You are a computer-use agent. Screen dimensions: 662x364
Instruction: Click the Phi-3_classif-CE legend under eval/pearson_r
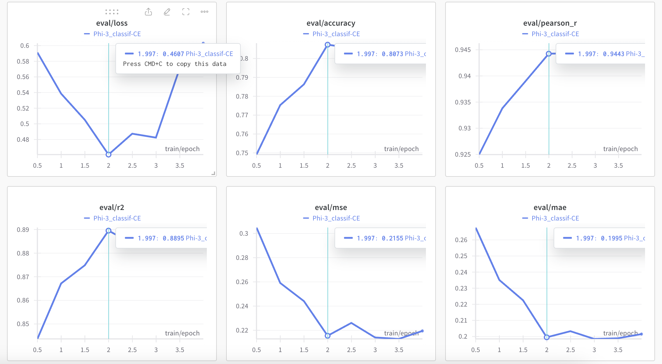pyautogui.click(x=555, y=34)
